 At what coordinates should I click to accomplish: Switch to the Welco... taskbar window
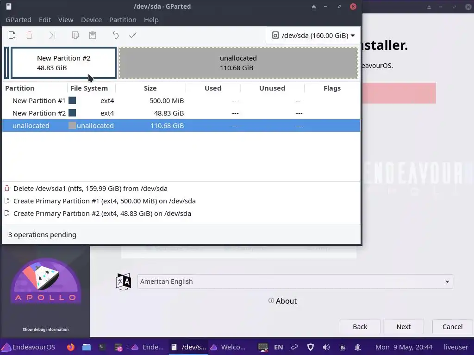[228, 347]
